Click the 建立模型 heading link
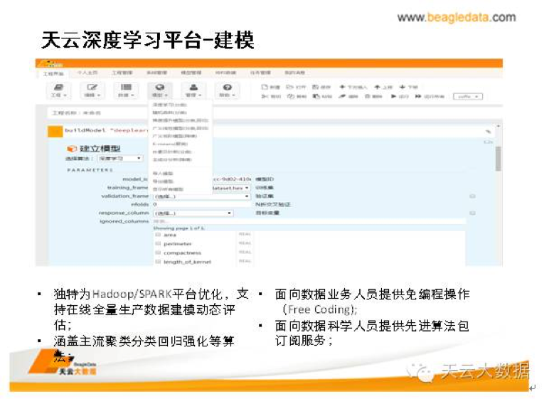The height and width of the screenshot is (399, 549). [x=100, y=149]
